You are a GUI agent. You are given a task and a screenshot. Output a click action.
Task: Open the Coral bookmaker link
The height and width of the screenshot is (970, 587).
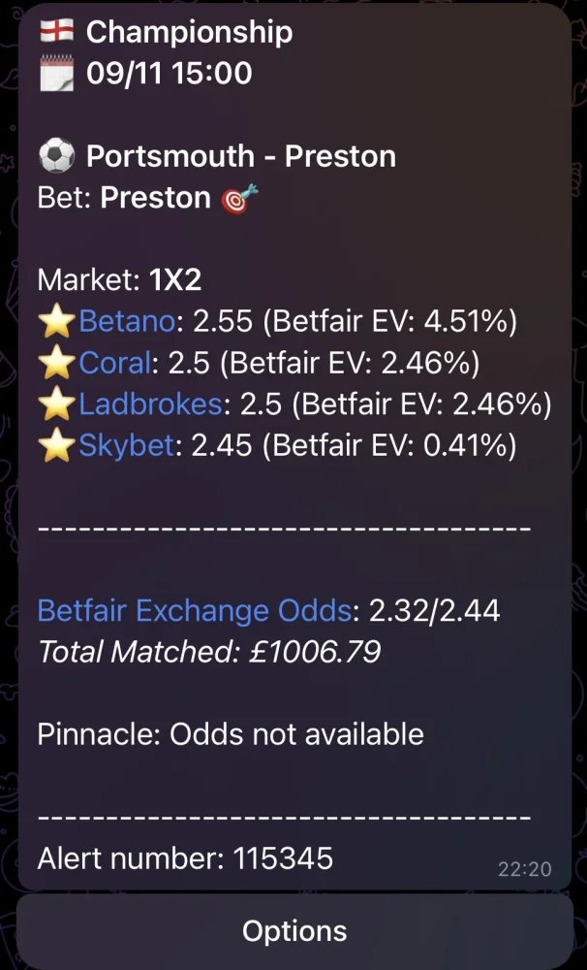115,363
